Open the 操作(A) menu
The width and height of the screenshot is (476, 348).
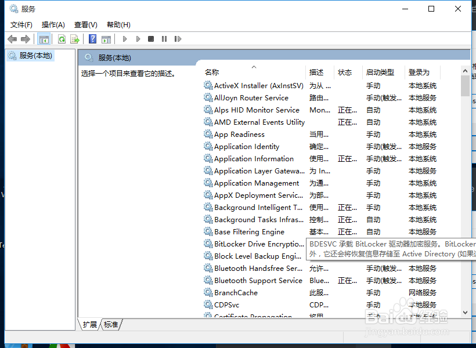click(x=53, y=25)
